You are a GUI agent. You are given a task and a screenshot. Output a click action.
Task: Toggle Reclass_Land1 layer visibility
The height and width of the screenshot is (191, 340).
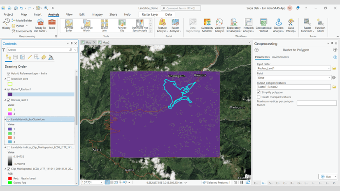9,100
